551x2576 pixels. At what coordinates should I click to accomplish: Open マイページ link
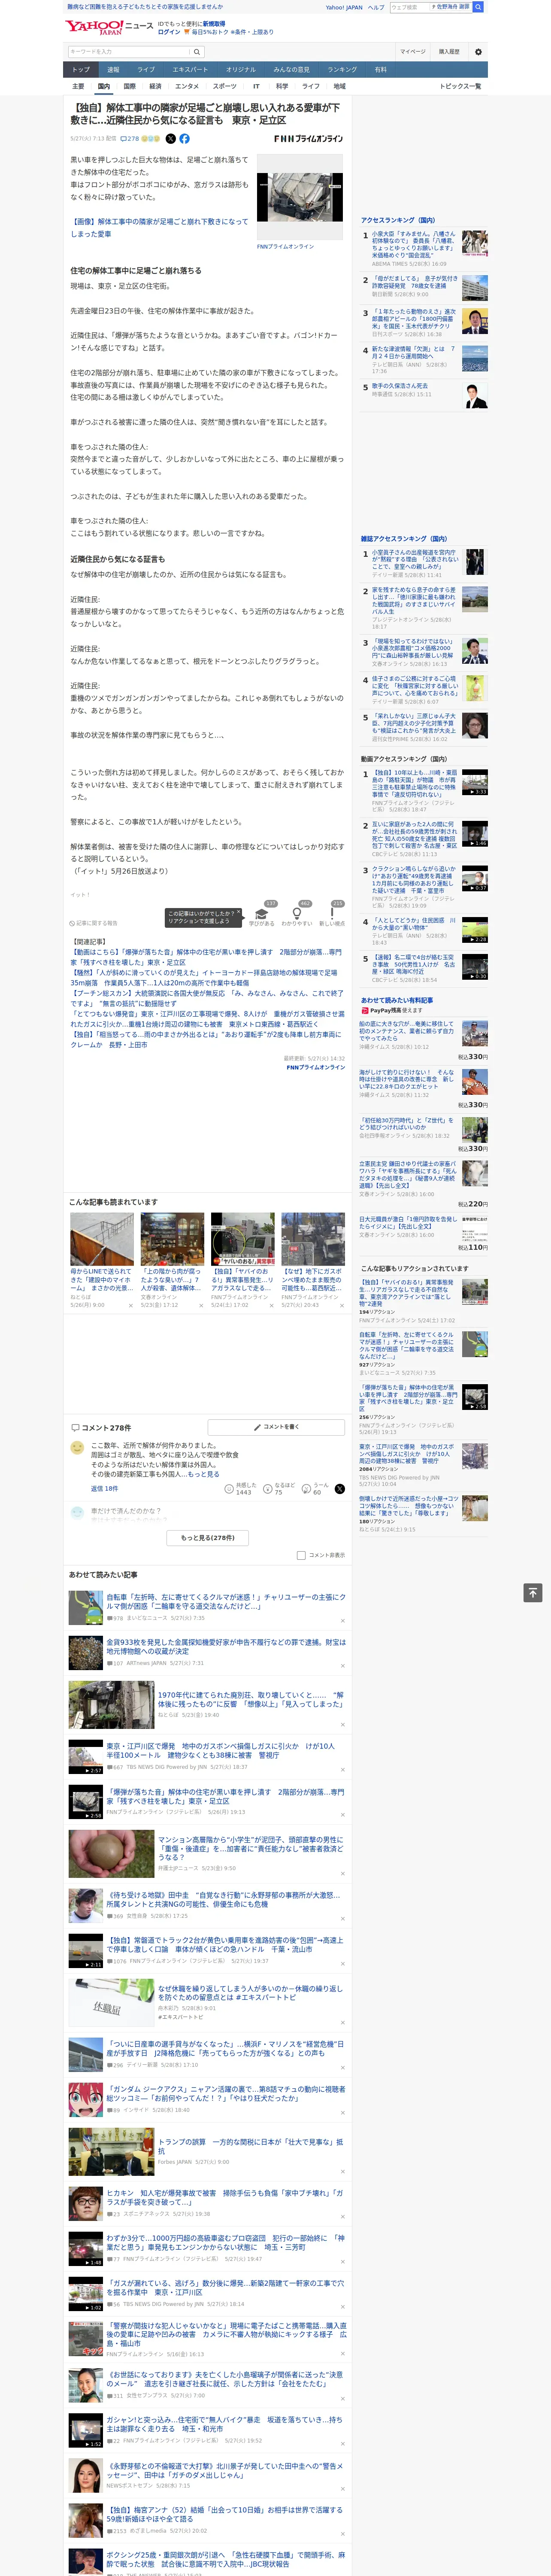(x=413, y=52)
